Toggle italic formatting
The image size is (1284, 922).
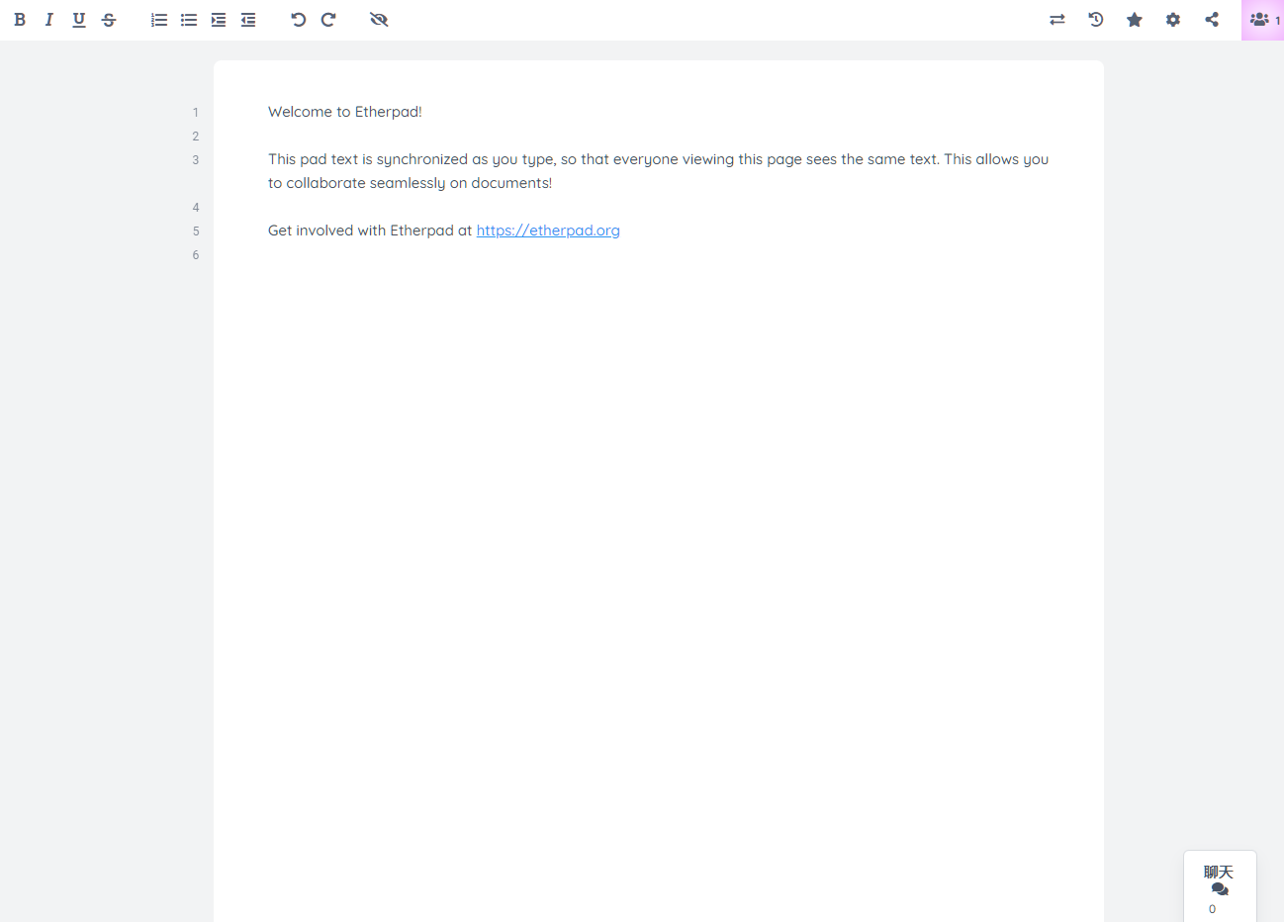49,20
